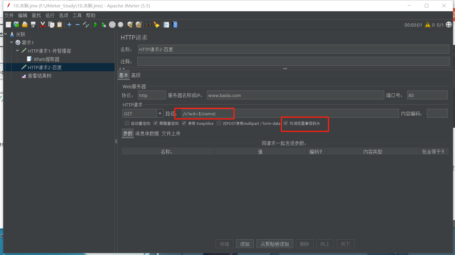Clear results with gear broom icon
The width and height of the screenshot is (455, 255).
point(130,25)
